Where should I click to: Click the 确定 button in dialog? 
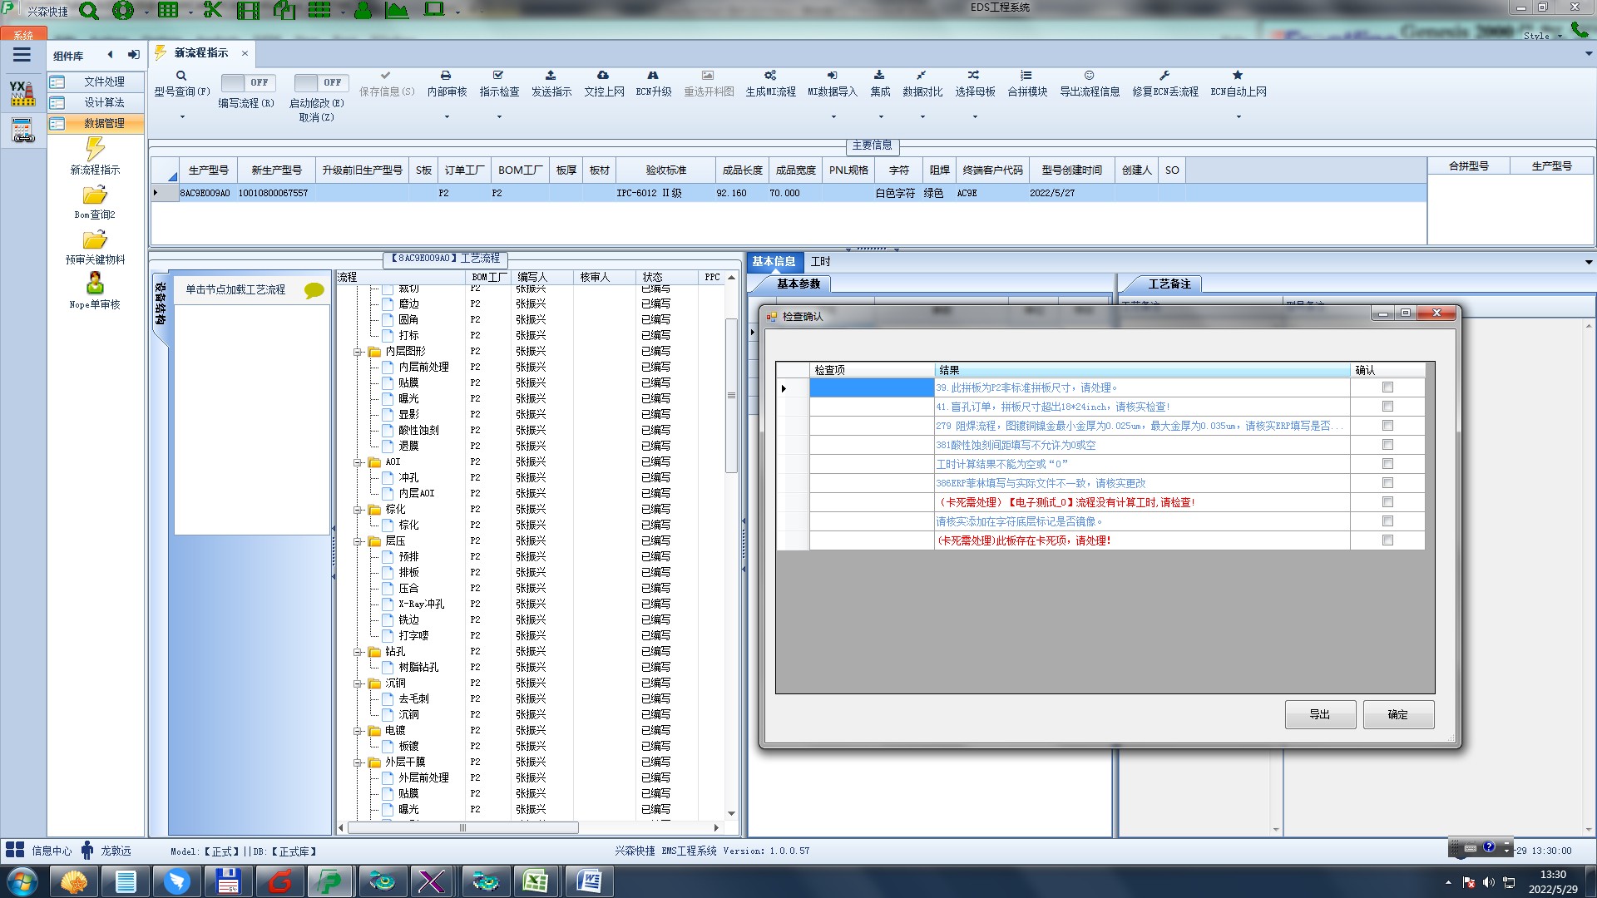coord(1398,714)
